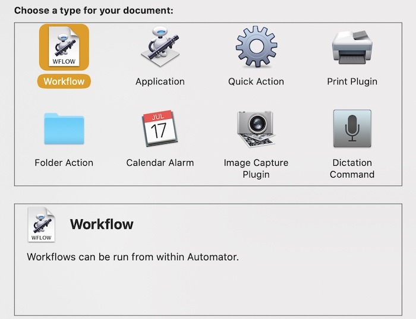
Task: Click 'Choose a type for your document:' heading
Action: pos(94,11)
